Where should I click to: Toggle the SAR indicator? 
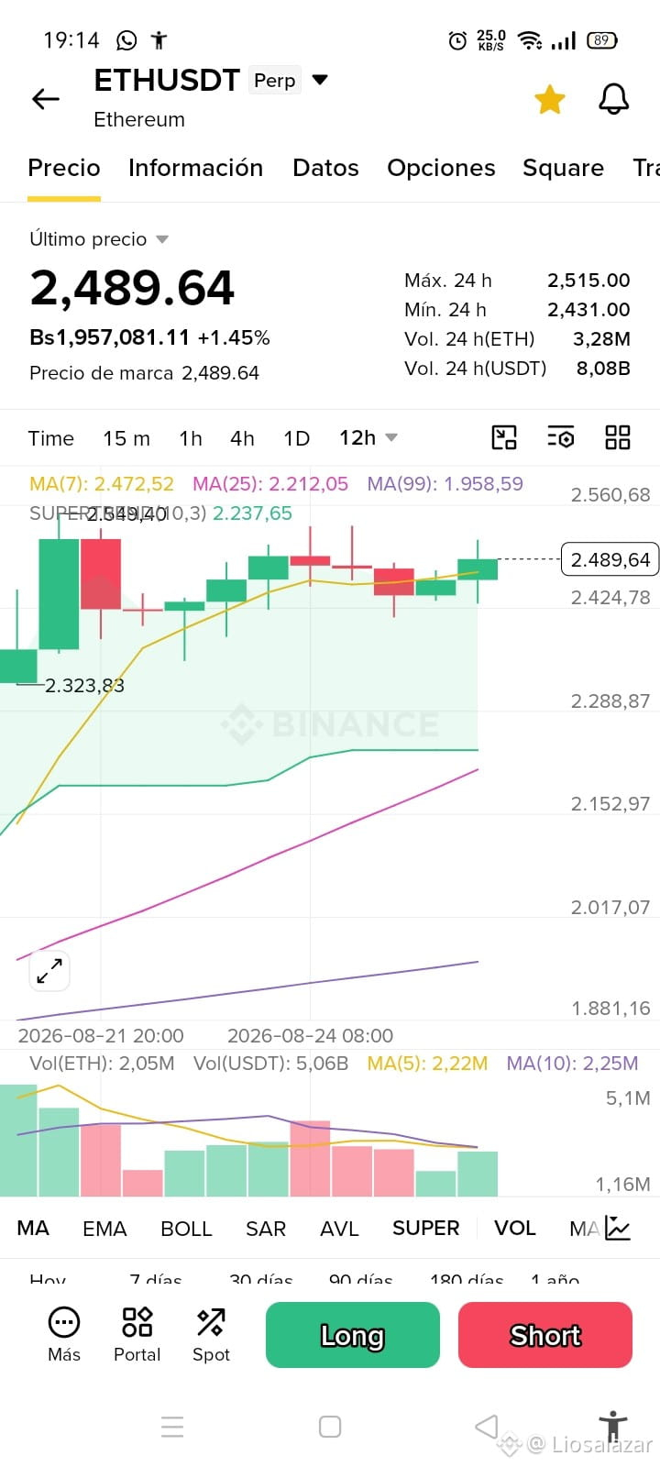[266, 1228]
